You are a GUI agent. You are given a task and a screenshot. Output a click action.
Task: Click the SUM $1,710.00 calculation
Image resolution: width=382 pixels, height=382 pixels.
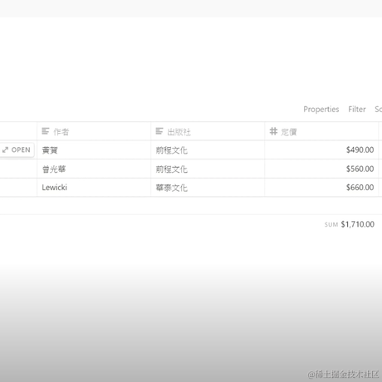350,224
